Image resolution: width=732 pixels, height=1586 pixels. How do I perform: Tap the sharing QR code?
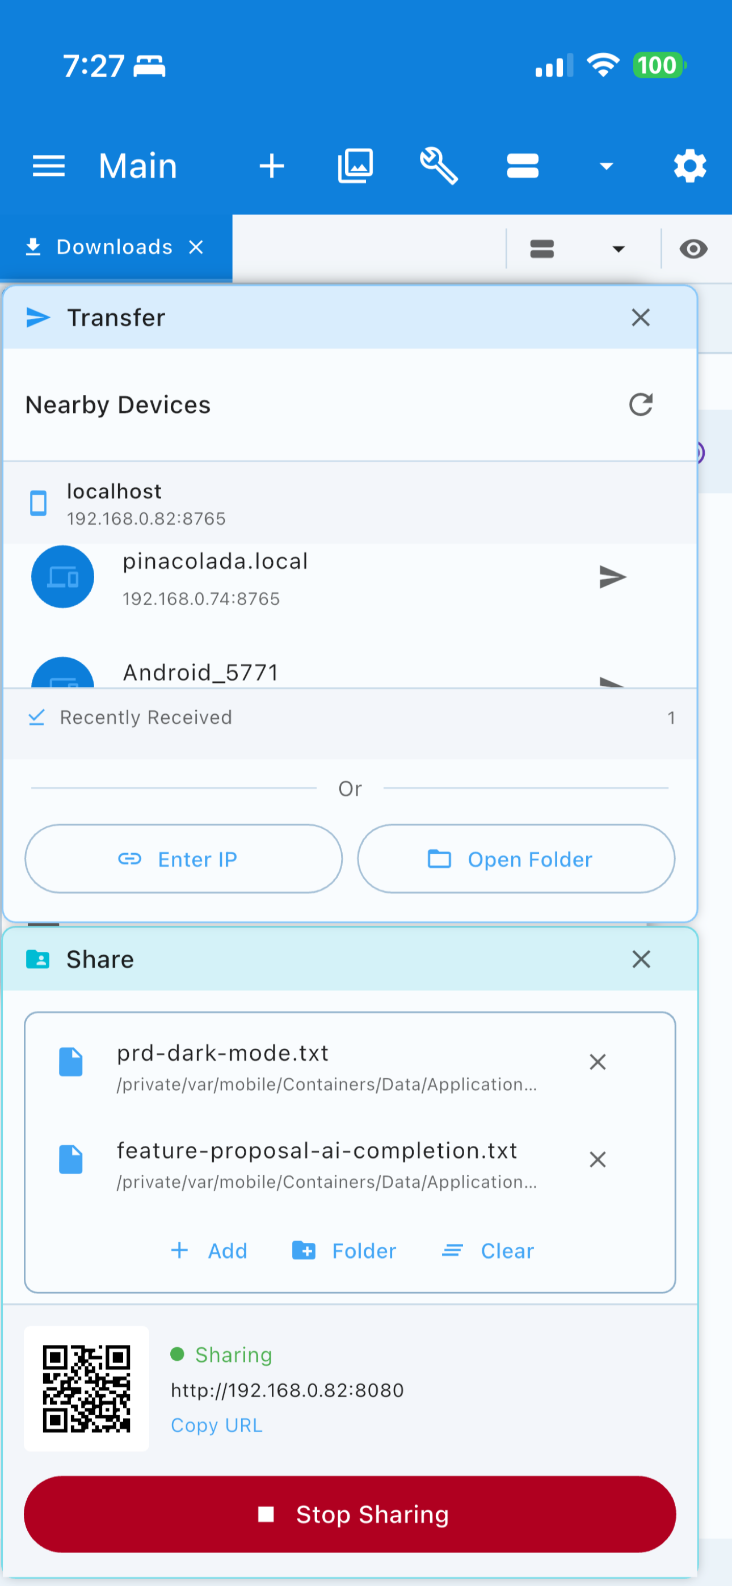pyautogui.click(x=86, y=1389)
